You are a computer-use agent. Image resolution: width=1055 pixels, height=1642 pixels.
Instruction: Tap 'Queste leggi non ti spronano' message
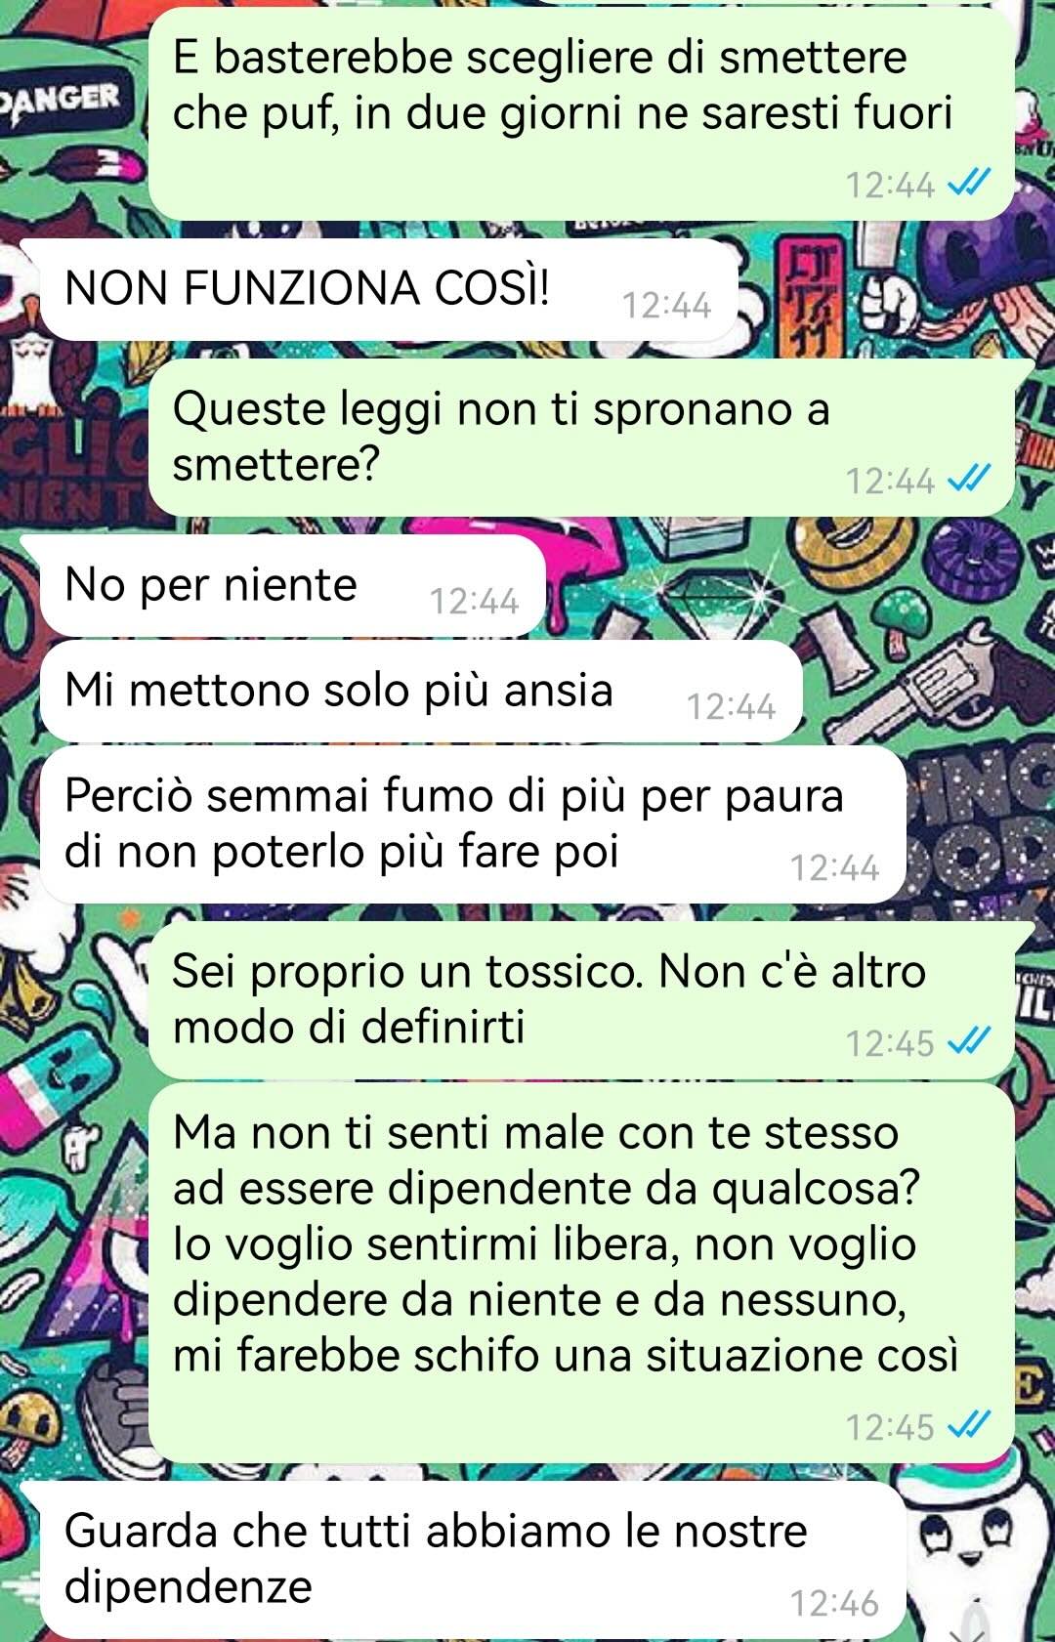click(582, 437)
